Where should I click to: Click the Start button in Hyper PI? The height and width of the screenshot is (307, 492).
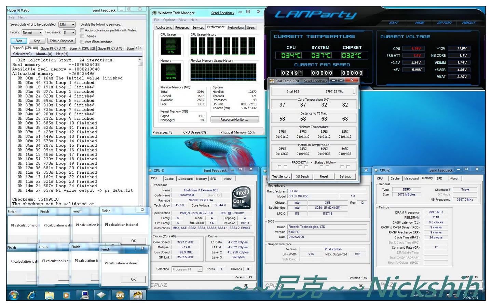tap(19, 41)
